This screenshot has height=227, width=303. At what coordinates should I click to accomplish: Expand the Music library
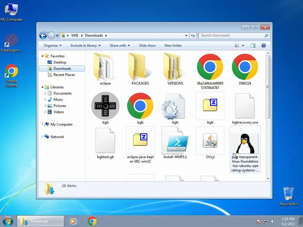[45, 100]
